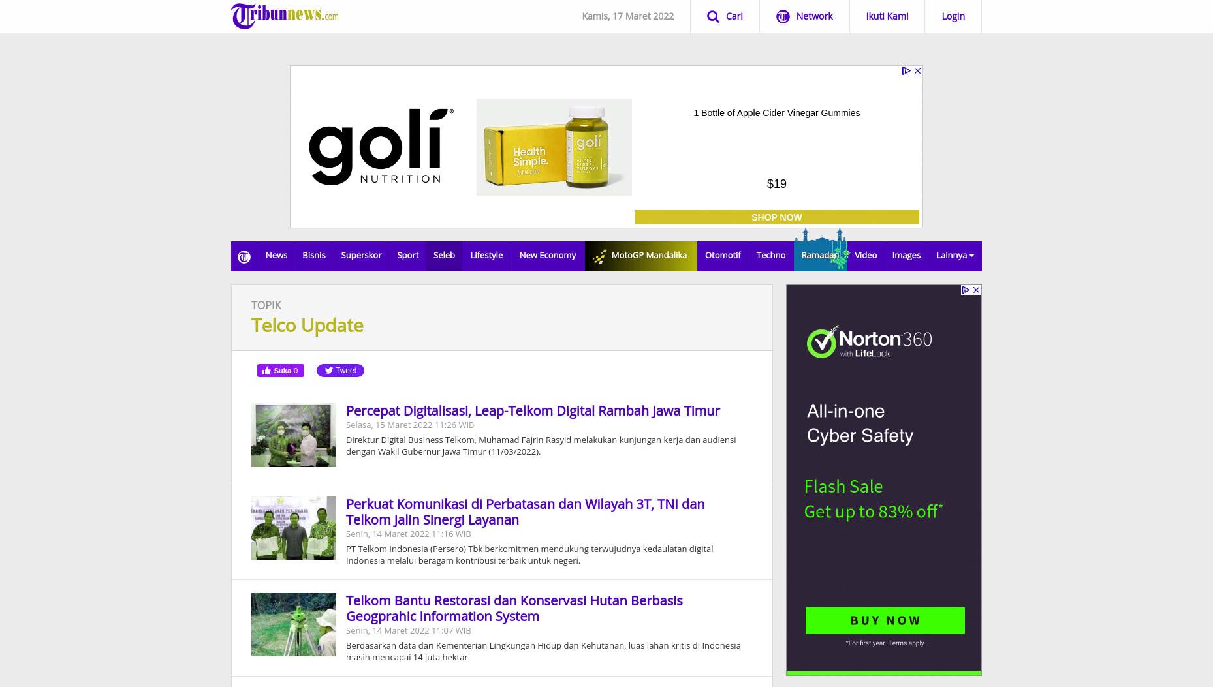The height and width of the screenshot is (687, 1213).
Task: Click the Telco Update topic title
Action: click(x=307, y=325)
